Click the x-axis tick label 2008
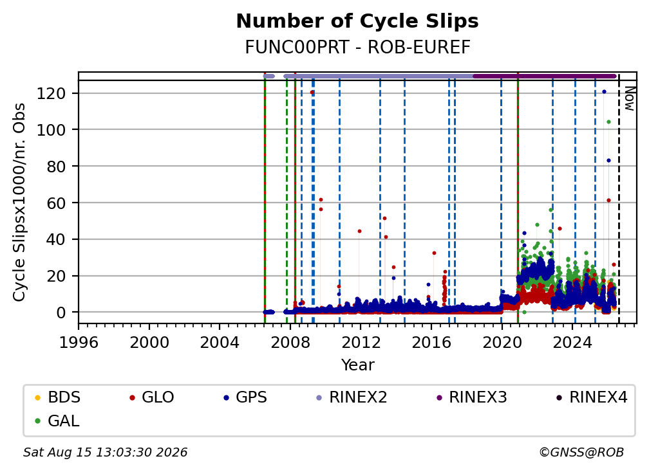 coord(290,343)
